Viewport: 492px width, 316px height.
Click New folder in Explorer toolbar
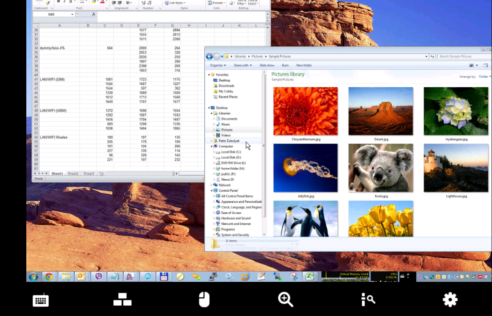coord(304,65)
